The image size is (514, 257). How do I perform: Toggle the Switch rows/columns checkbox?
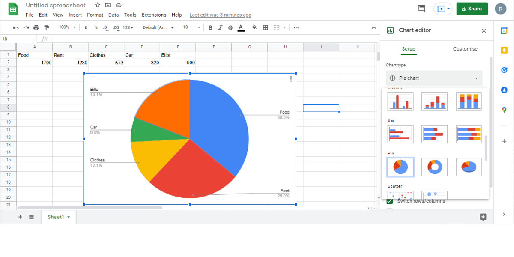390,201
